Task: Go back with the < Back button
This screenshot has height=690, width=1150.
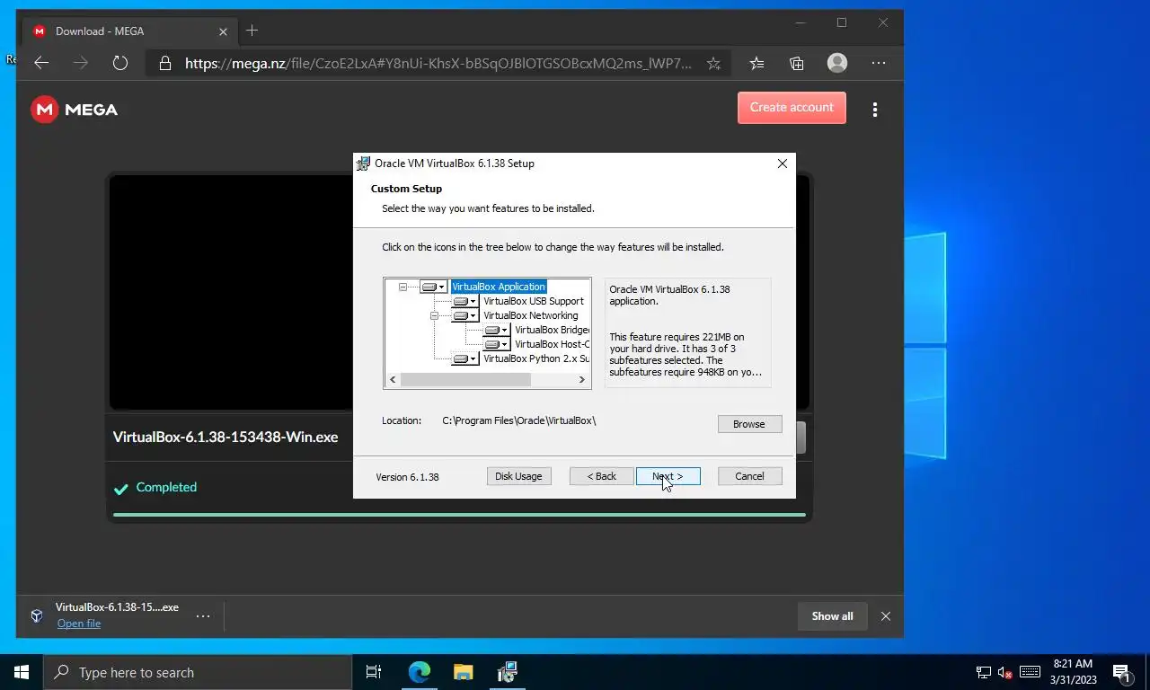Action: 601,476
